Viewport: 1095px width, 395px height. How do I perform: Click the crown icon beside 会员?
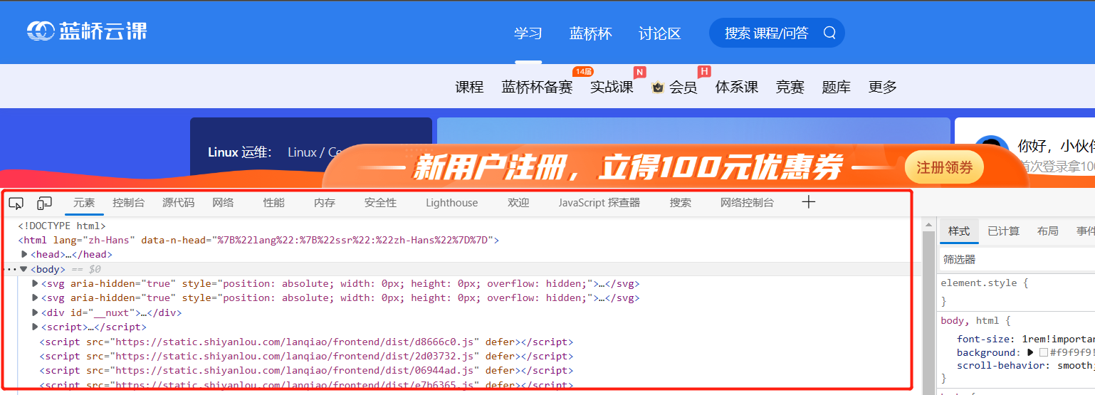point(658,88)
